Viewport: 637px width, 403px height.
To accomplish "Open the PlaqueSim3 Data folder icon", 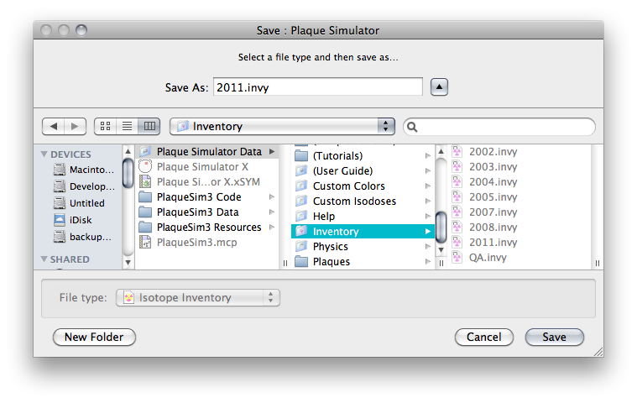I will pyautogui.click(x=145, y=212).
